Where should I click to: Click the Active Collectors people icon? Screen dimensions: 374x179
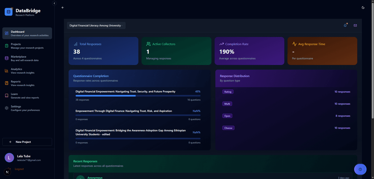pyautogui.click(x=148, y=44)
